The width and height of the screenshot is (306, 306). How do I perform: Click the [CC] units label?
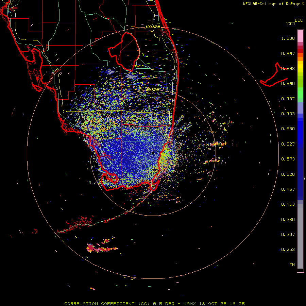coord(290,23)
